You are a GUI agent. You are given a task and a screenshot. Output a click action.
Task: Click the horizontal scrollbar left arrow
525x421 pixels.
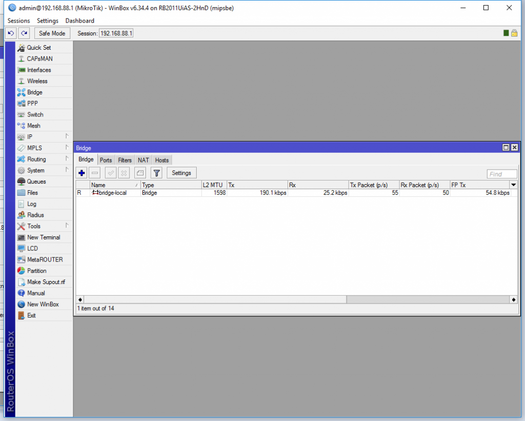(80, 300)
